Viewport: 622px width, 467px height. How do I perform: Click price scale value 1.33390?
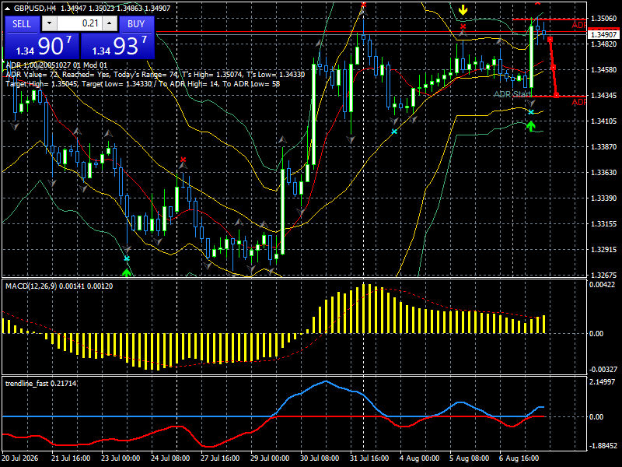coord(604,198)
